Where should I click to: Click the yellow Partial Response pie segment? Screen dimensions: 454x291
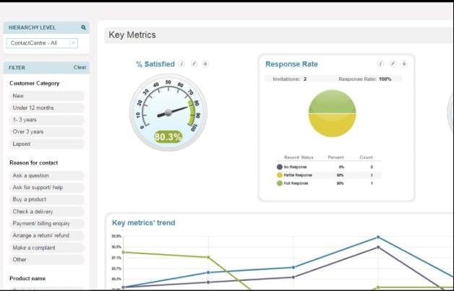[x=332, y=125]
